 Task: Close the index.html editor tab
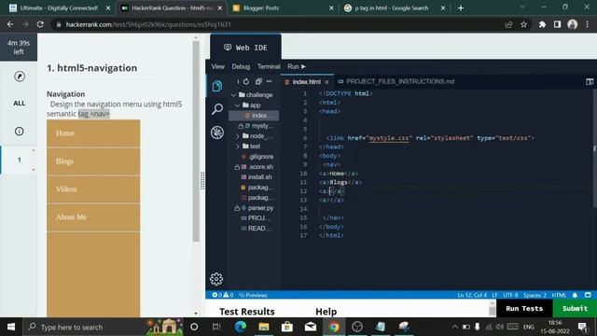(326, 82)
